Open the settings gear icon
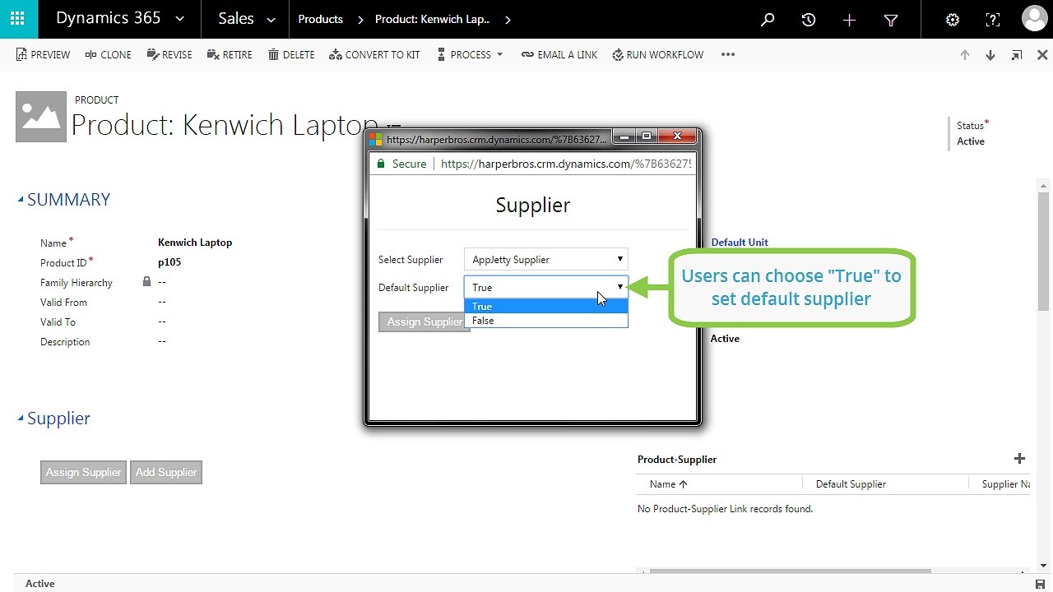The image size is (1053, 592). [x=953, y=20]
